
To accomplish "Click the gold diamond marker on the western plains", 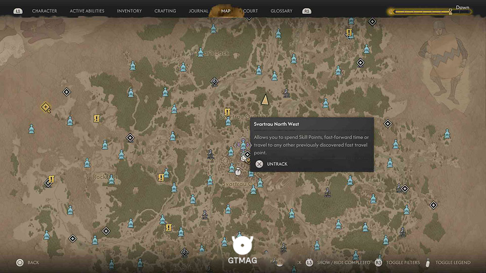I will point(46,107).
